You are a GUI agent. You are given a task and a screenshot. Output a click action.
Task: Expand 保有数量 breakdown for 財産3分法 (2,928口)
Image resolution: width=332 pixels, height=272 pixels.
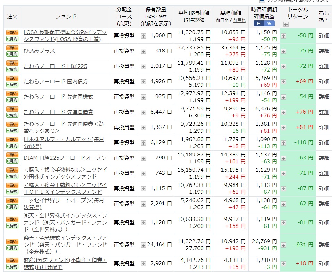143,264
